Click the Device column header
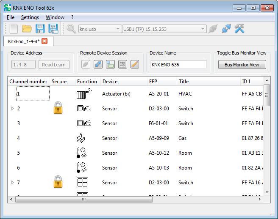The image size is (278, 219). 124,82
